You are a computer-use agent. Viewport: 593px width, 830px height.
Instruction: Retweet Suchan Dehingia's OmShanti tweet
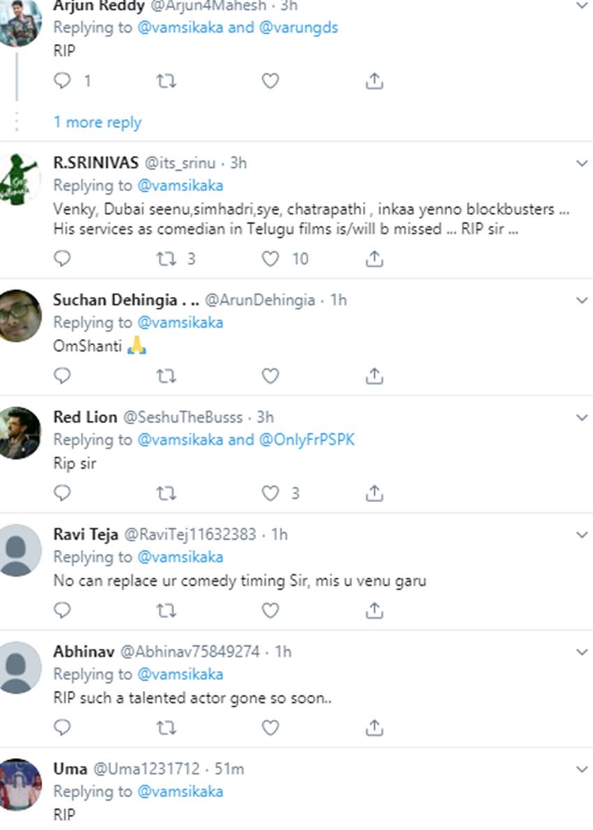(165, 377)
